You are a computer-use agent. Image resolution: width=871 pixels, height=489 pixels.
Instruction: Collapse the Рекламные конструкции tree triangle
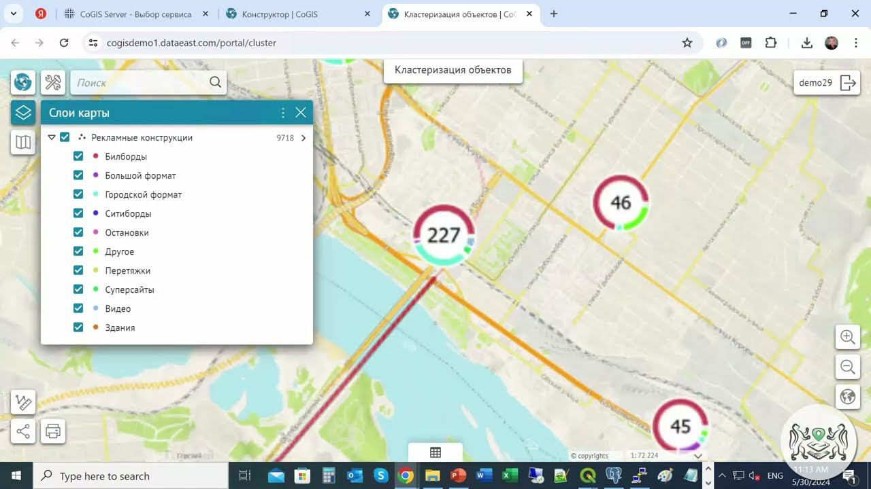(x=52, y=137)
